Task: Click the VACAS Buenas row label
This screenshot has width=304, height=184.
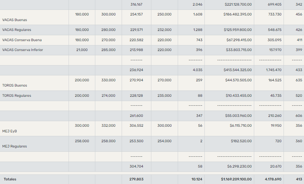Action: [x=15, y=20]
